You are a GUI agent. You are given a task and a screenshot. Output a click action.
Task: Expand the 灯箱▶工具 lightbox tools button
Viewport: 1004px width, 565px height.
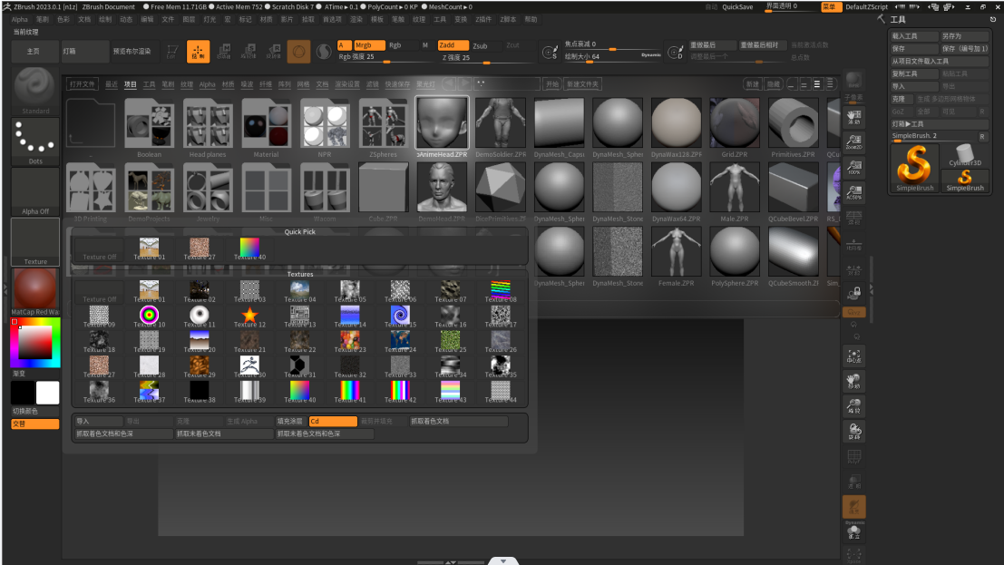pyautogui.click(x=940, y=123)
